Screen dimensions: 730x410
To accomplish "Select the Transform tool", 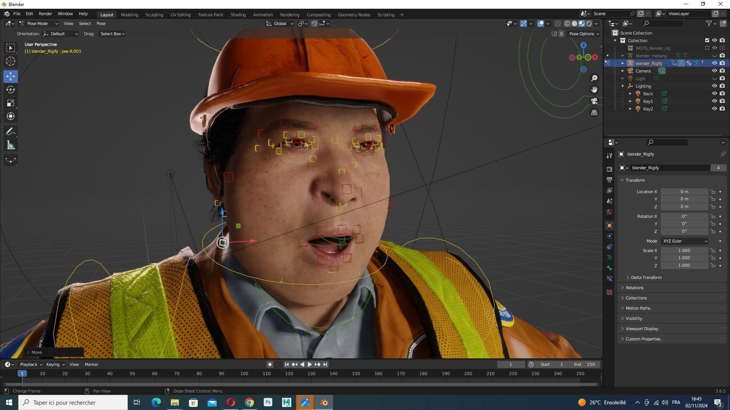I will point(11,116).
